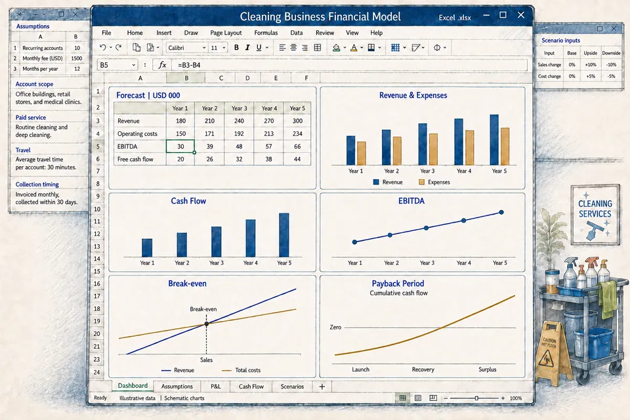Click the Redo arrow icon
The image size is (630, 420).
point(119,47)
